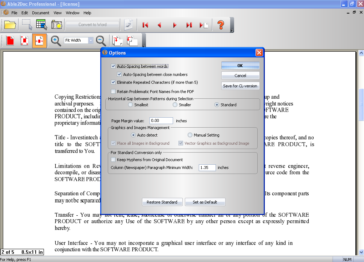This screenshot has height=262, width=364.
Task: Select the area selection tool
Action: pyautogui.click(x=27, y=25)
